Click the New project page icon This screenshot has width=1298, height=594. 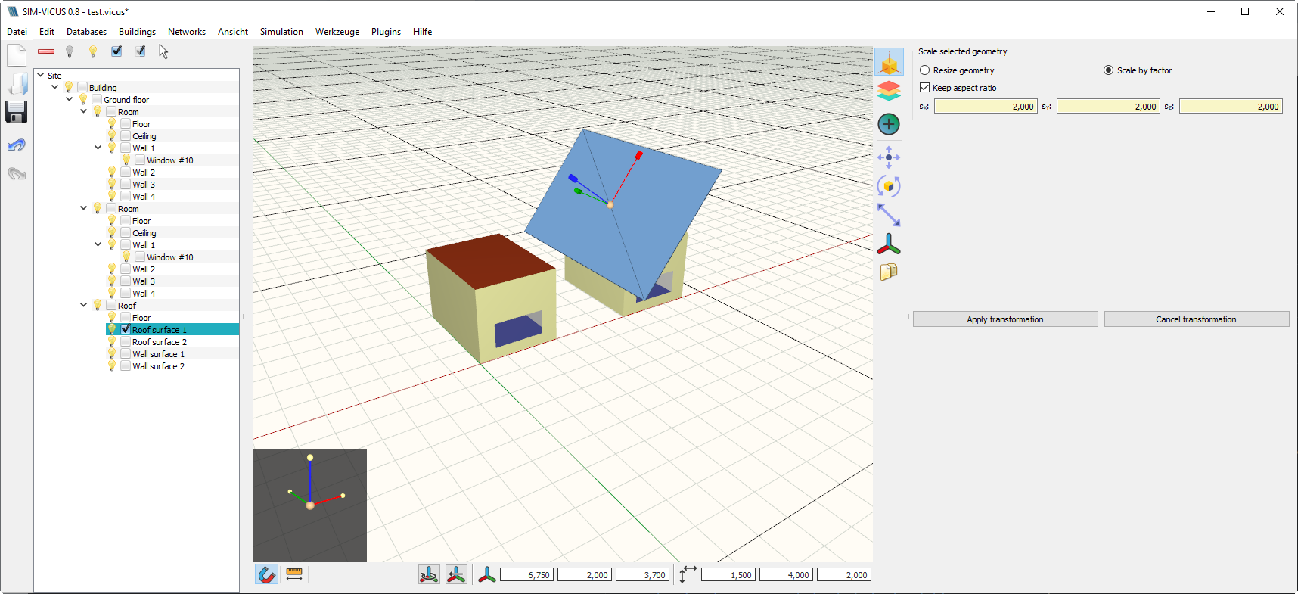tap(17, 55)
